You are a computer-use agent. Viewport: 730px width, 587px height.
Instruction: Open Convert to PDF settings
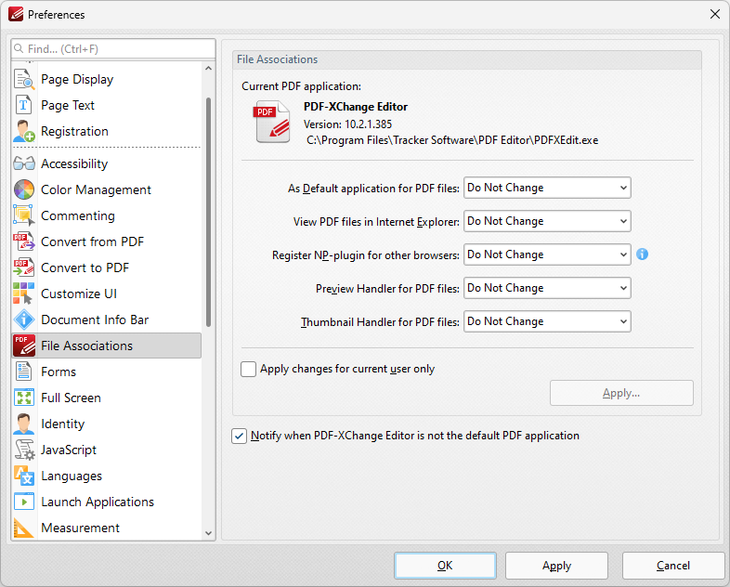[107, 267]
